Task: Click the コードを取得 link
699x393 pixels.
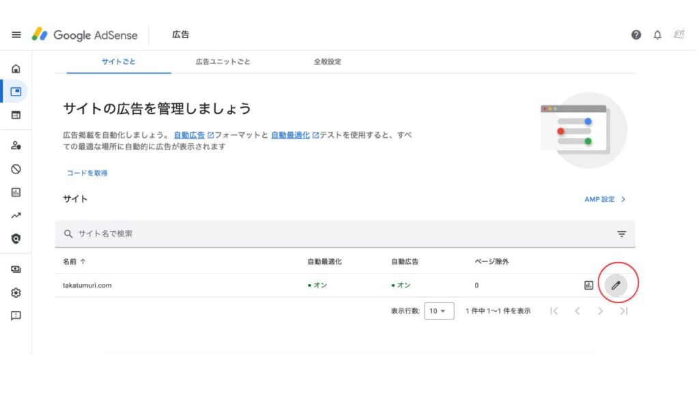Action: (x=87, y=173)
